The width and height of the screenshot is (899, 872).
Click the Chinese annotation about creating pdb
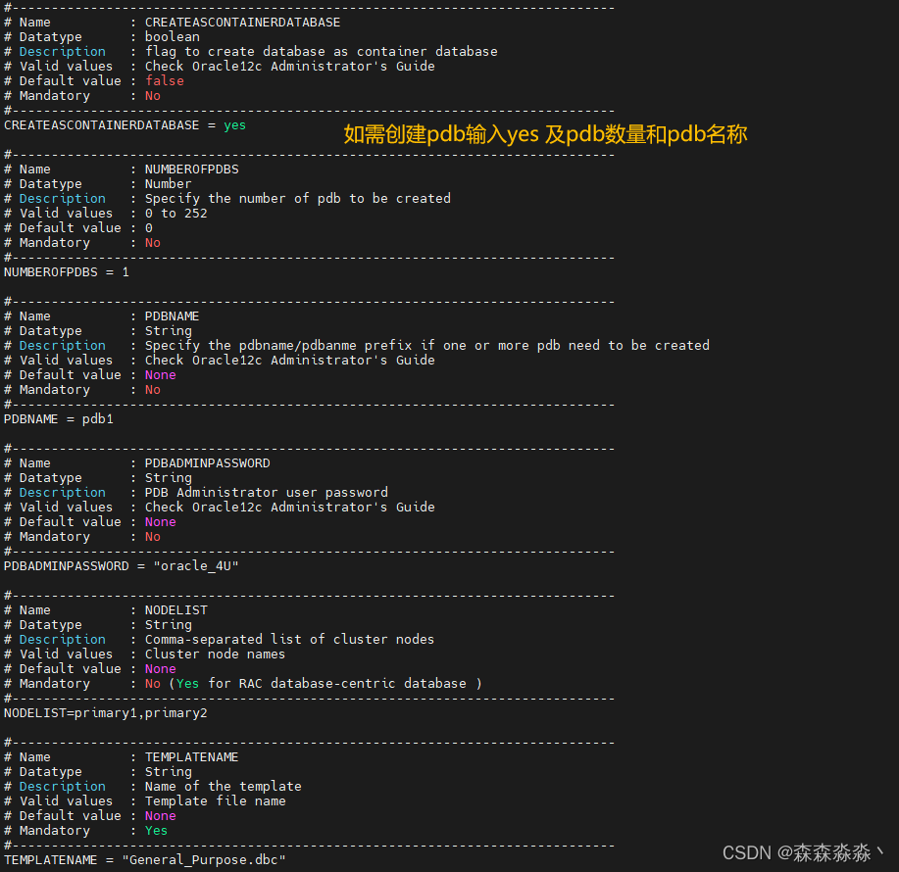(x=545, y=135)
